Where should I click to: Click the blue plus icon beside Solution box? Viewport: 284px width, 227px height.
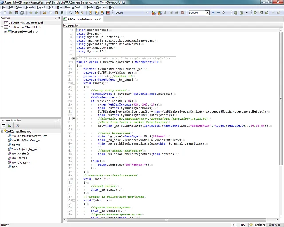pos(213,13)
